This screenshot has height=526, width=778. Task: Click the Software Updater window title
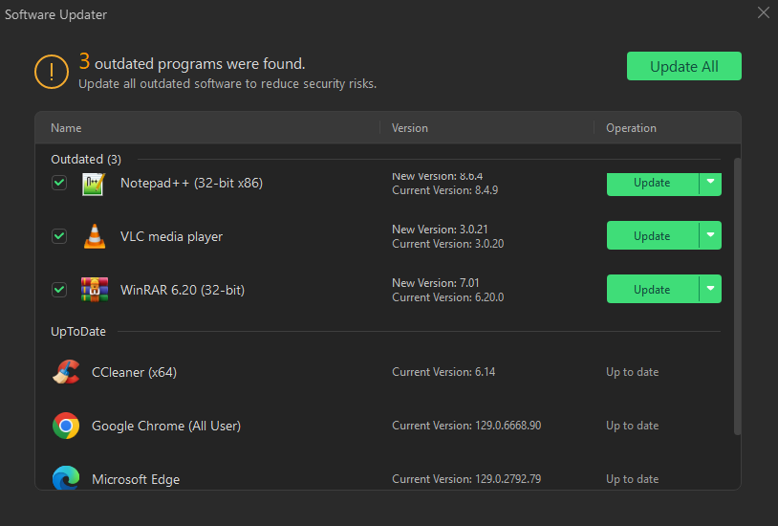click(x=55, y=15)
